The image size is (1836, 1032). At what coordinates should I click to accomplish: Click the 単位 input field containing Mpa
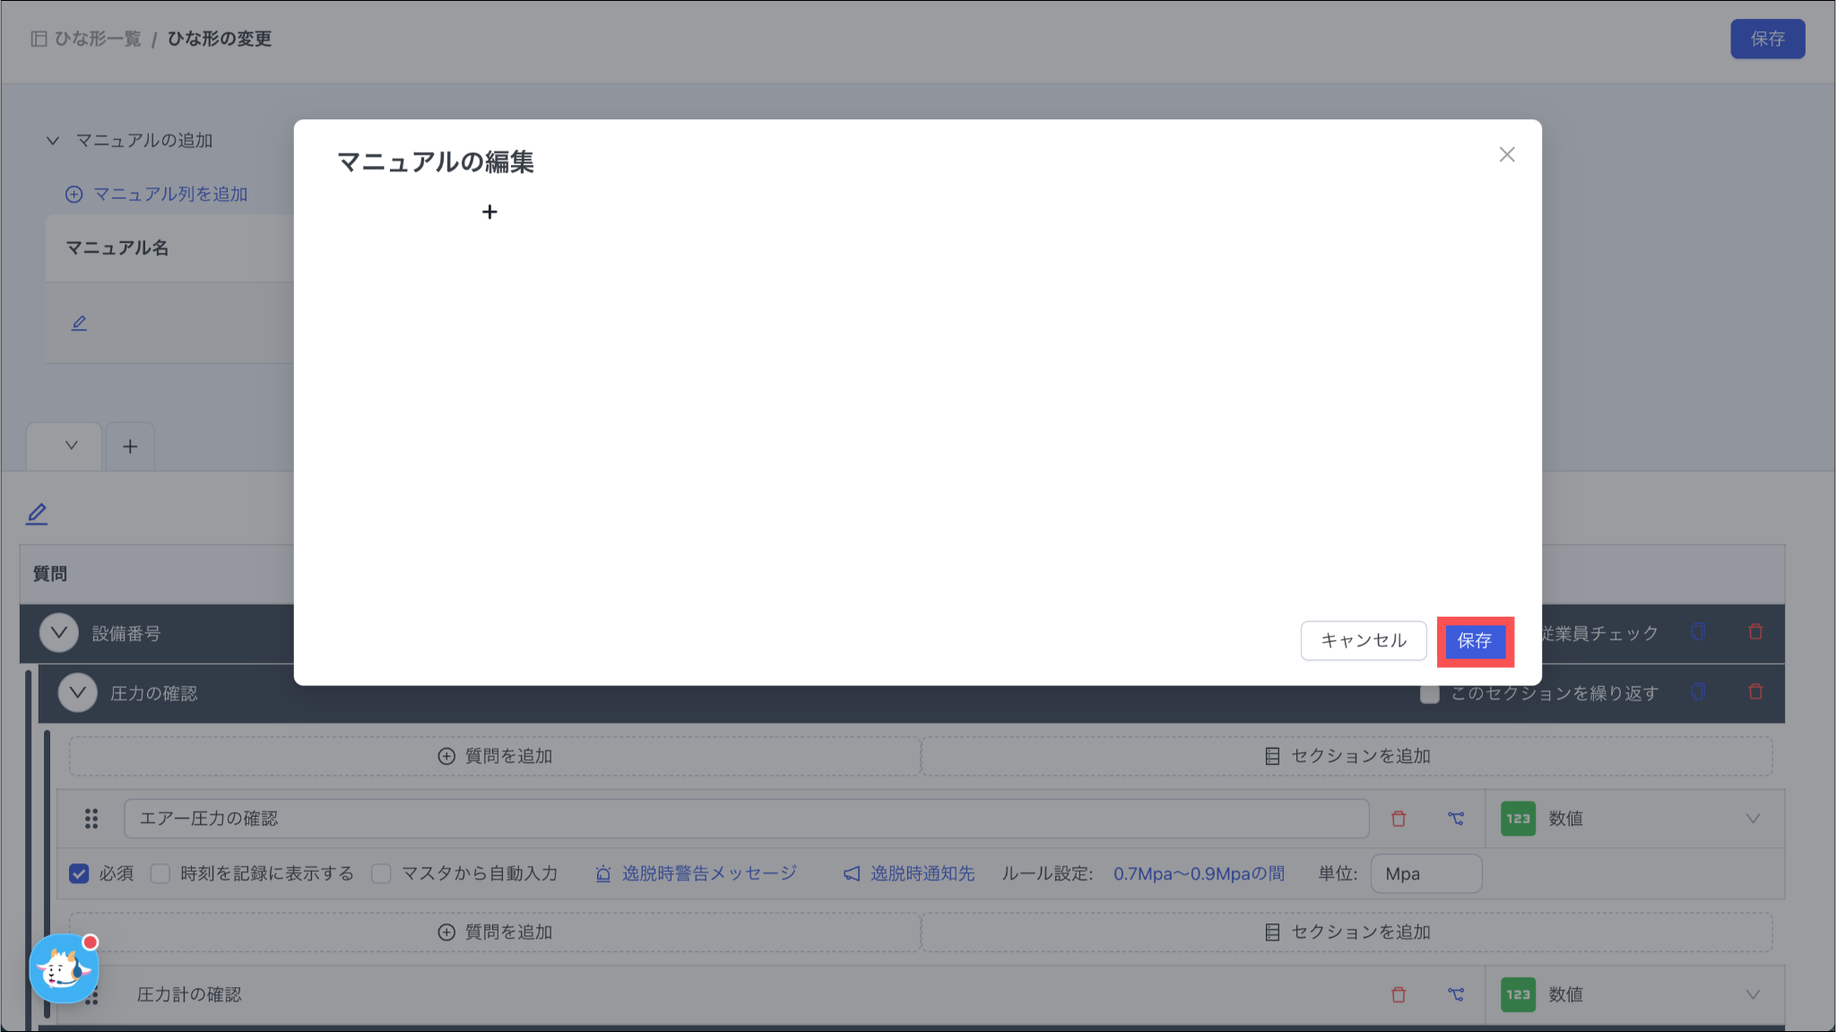pyautogui.click(x=1425, y=873)
